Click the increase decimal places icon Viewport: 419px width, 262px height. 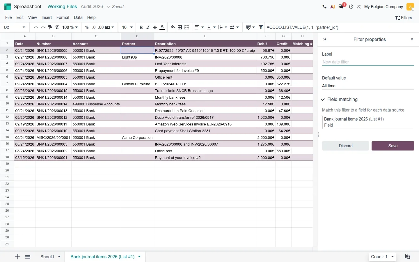point(101,27)
